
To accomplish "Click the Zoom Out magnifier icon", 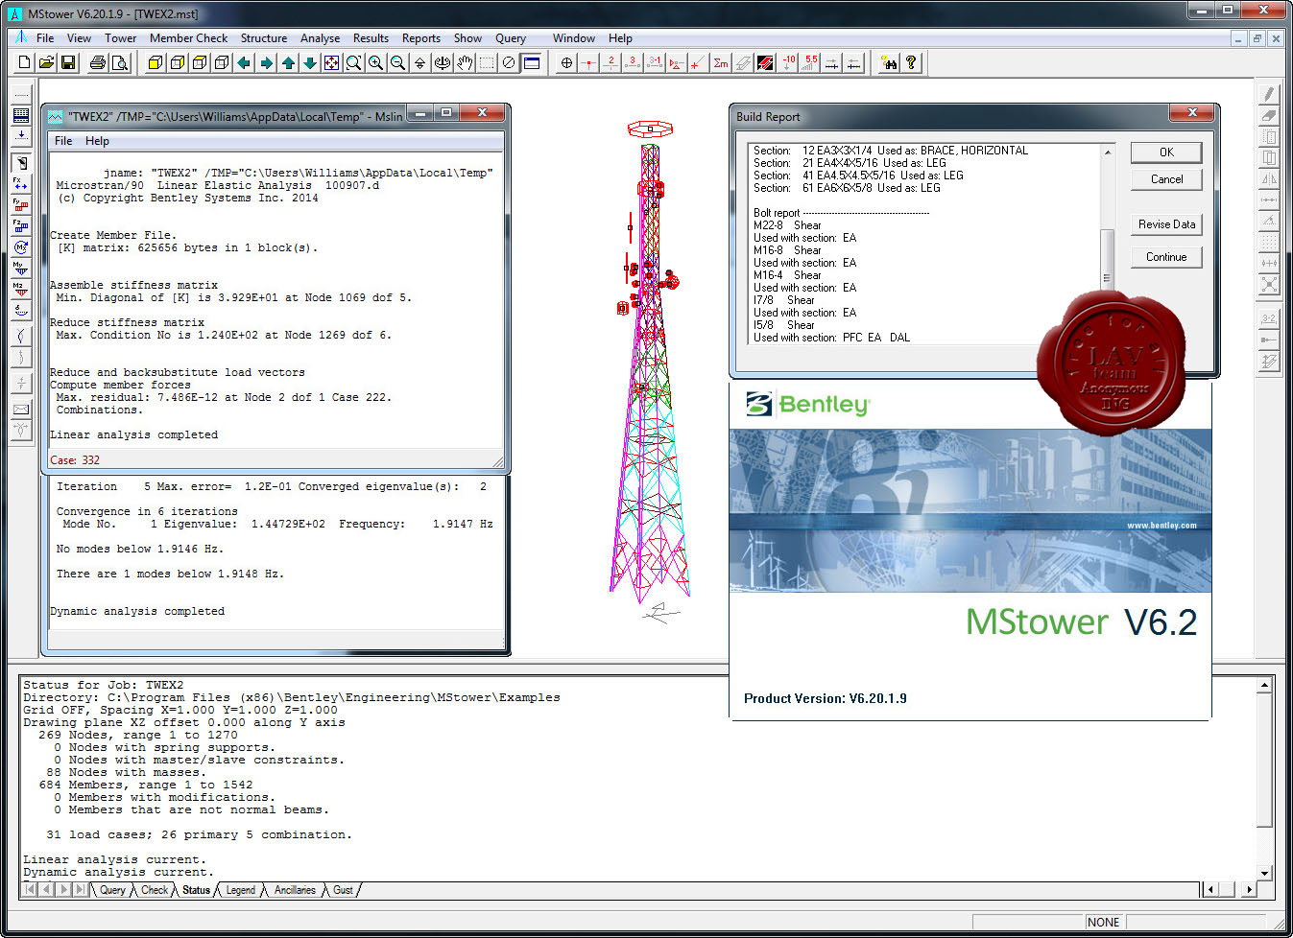I will (x=397, y=62).
